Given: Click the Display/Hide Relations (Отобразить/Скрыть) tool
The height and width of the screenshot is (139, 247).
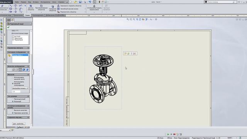Looking at the screenshot, I should point(94,8).
